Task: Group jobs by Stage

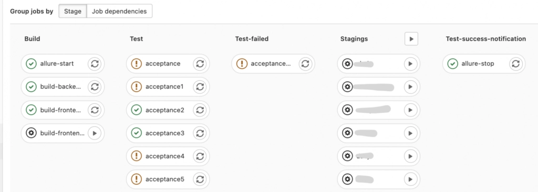Action: tap(73, 12)
